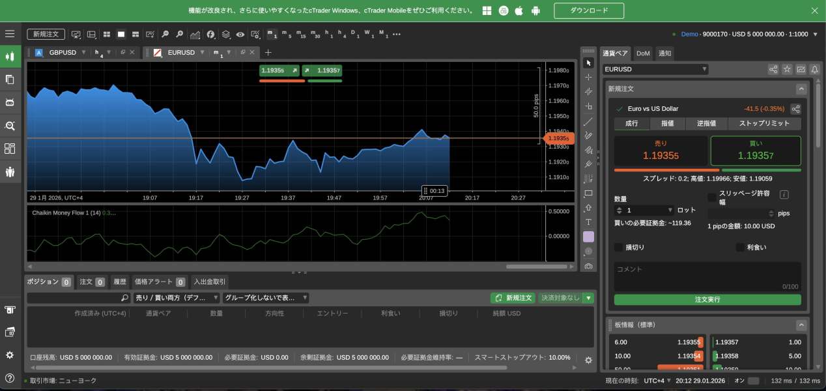Select the 指値 limit order tab

[667, 123]
